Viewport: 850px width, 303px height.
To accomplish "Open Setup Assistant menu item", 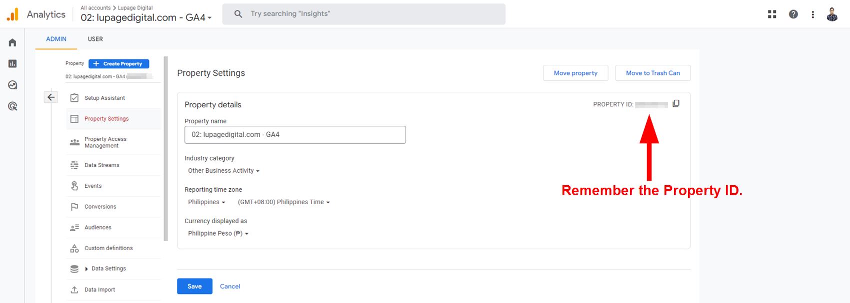I will (x=113, y=98).
